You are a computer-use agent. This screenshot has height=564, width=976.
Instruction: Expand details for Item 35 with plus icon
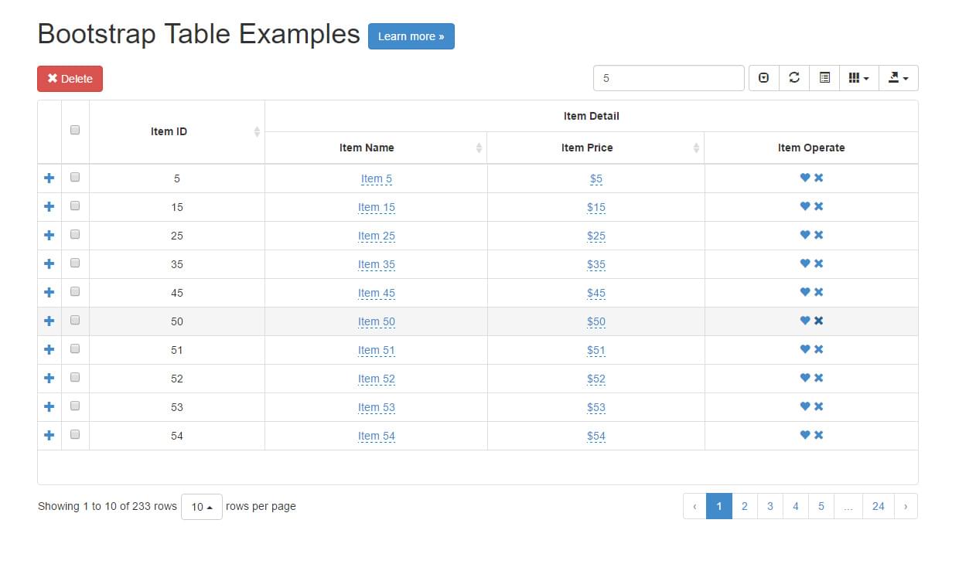pos(49,263)
